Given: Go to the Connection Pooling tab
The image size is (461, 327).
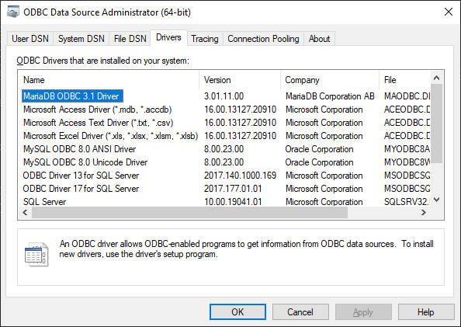Looking at the screenshot, I should [263, 39].
